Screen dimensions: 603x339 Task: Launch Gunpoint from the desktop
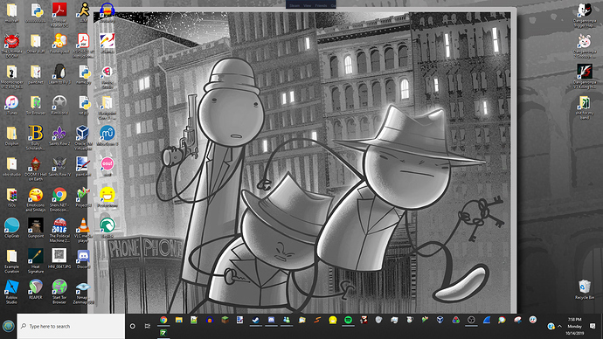[x=35, y=228]
